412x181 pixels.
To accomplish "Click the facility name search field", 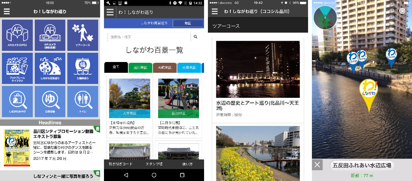I will (149, 37).
